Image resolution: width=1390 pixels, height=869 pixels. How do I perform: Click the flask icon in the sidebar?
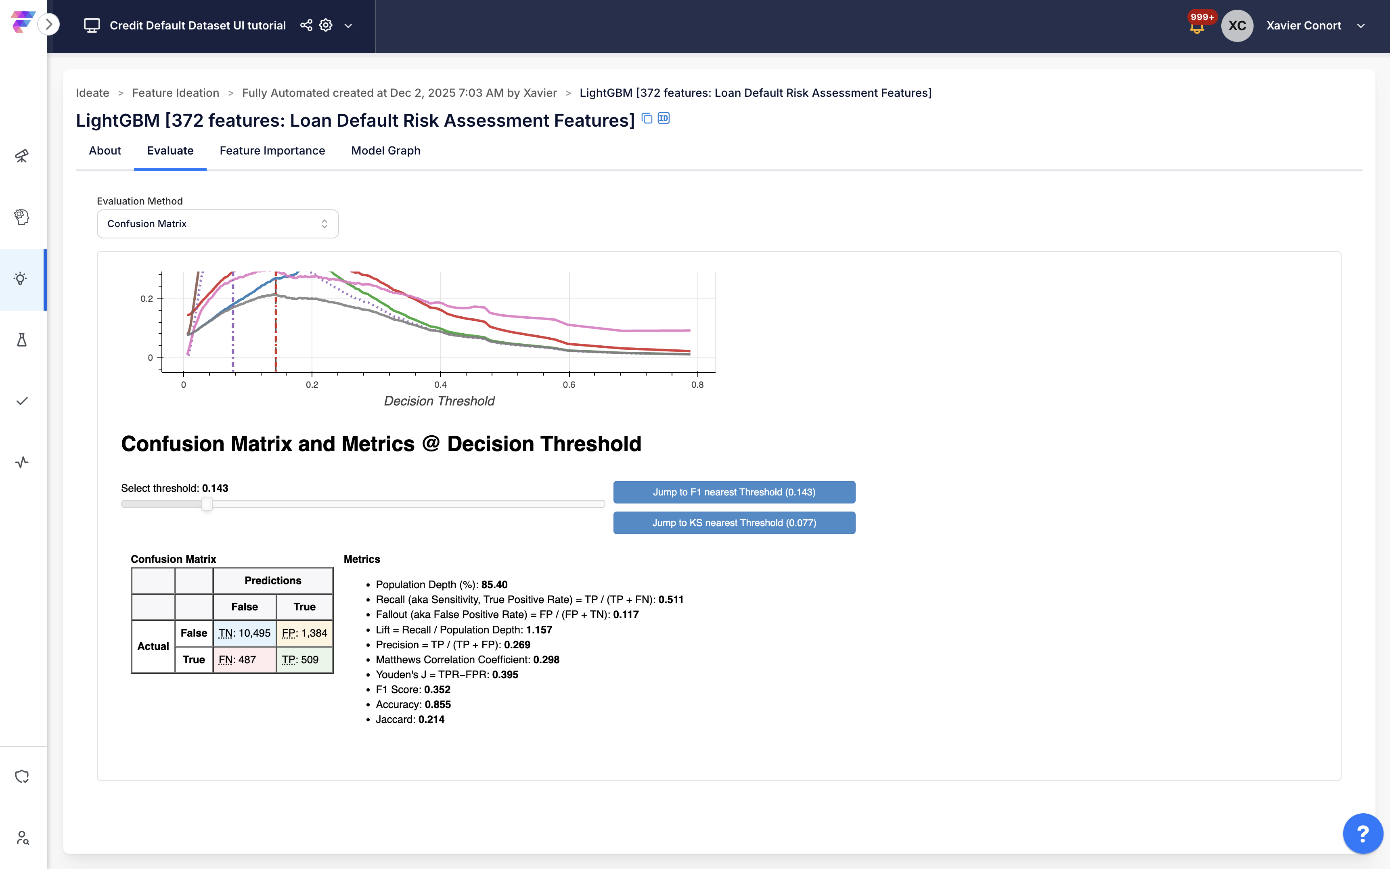(x=22, y=340)
